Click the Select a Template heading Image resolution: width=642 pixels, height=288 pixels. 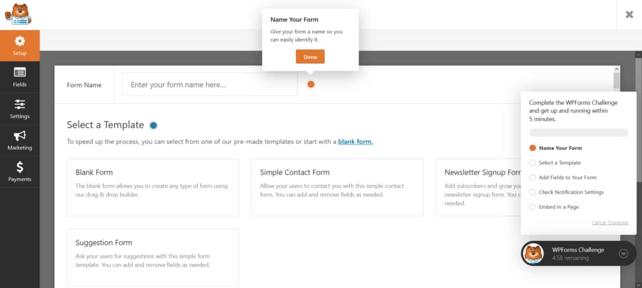pos(105,125)
